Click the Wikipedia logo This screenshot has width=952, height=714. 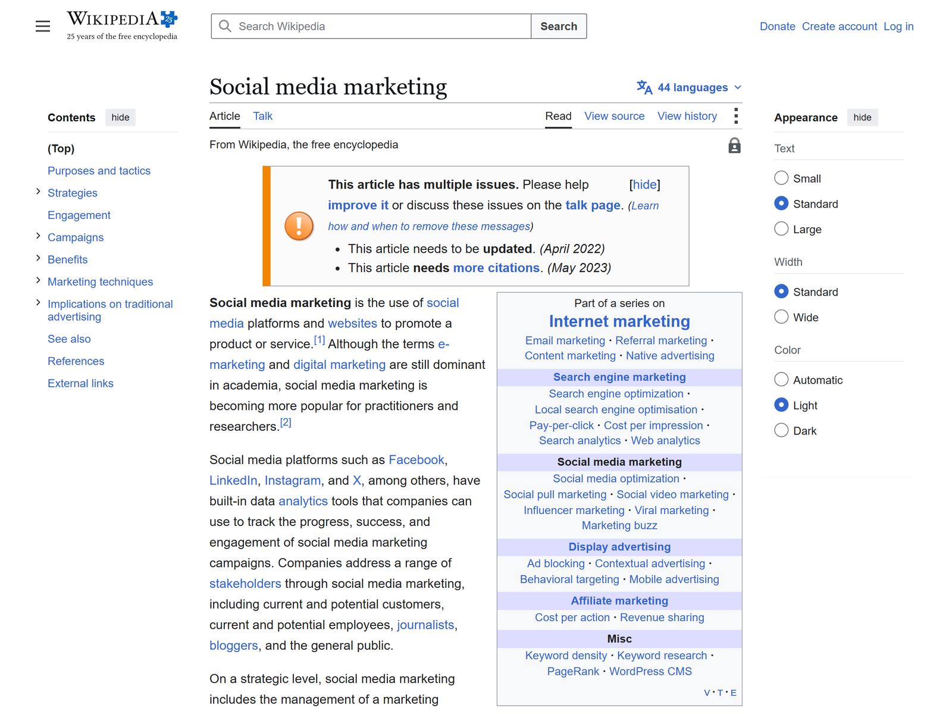point(122,26)
